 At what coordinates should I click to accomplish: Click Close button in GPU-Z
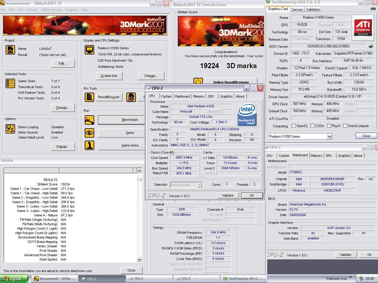[366, 136]
